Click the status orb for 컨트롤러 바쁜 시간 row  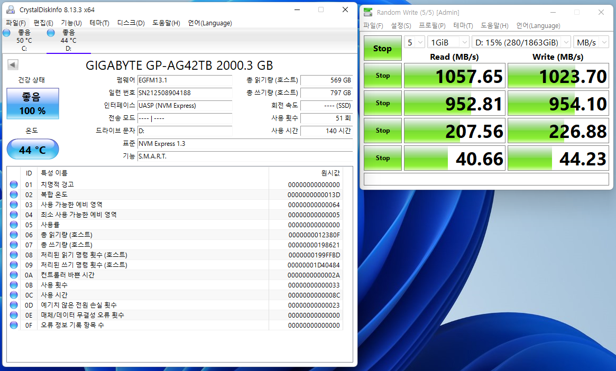coord(14,275)
